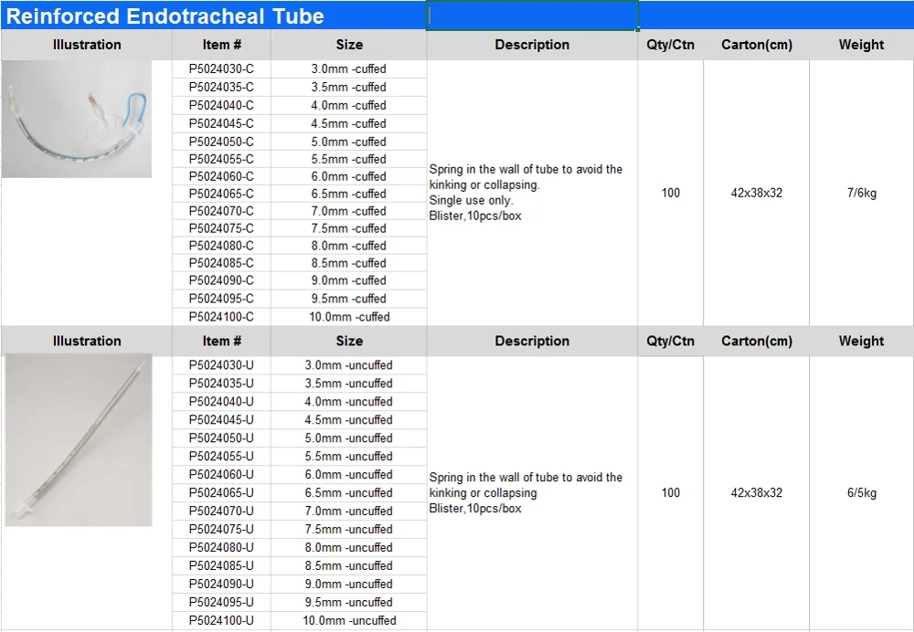The image size is (914, 632).
Task: Select the Size column header
Action: 348,44
